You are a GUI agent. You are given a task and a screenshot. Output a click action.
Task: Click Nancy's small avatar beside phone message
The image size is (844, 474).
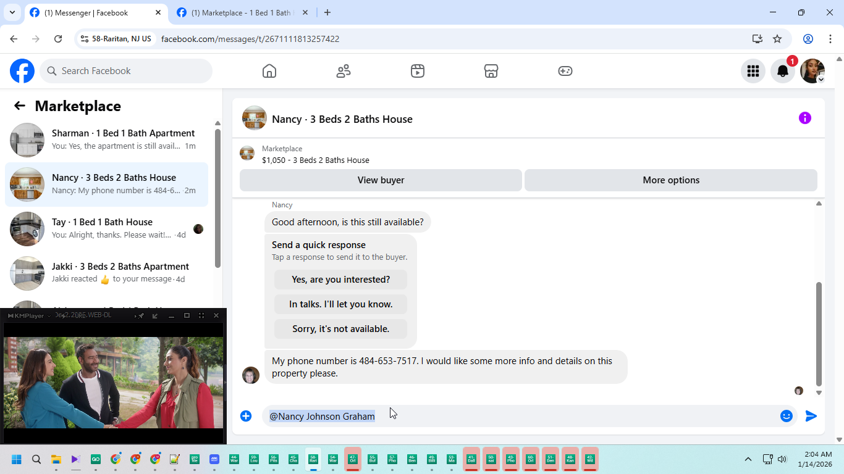click(251, 375)
